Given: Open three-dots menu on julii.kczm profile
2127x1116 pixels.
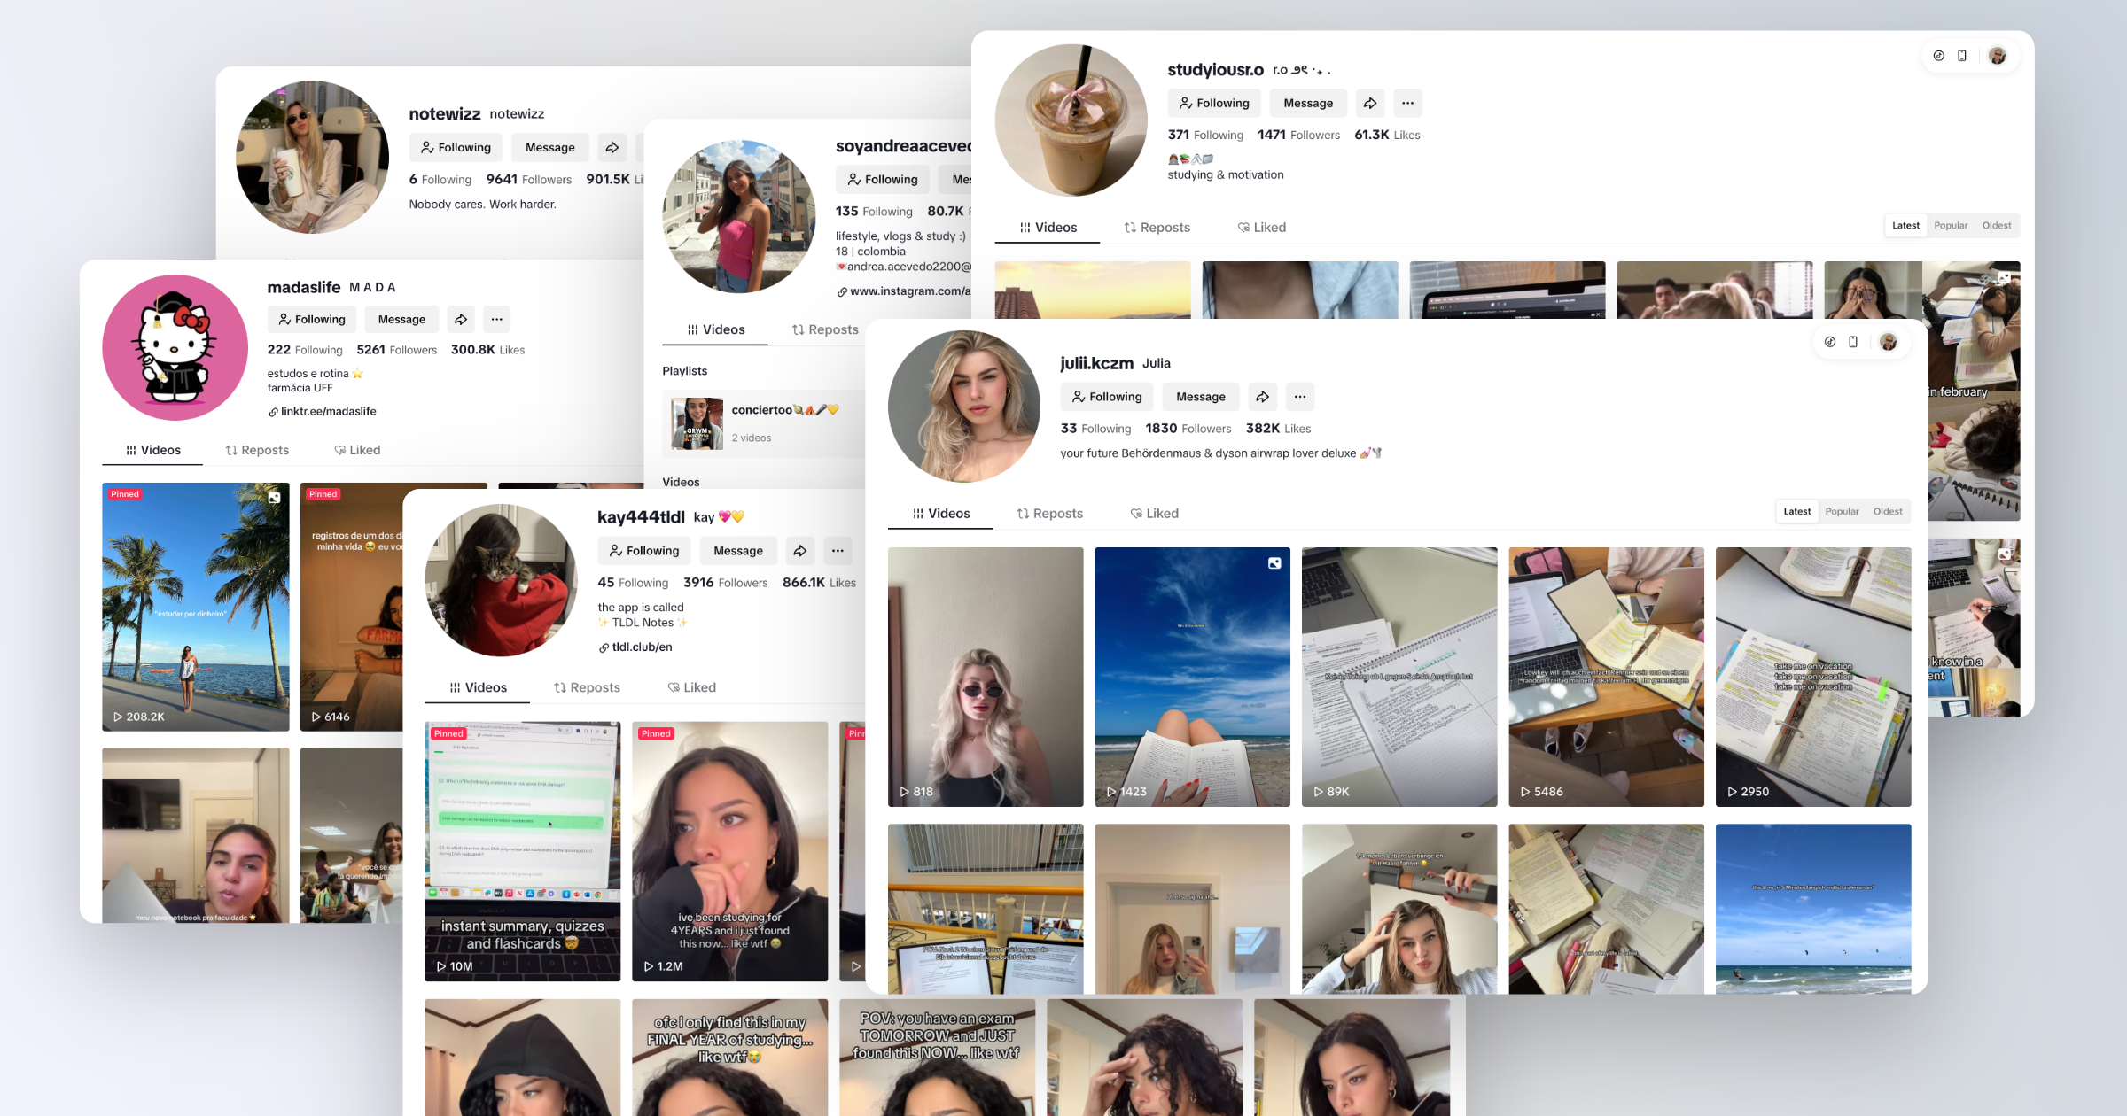Looking at the screenshot, I should (1299, 397).
